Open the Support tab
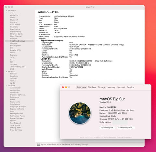 pyautogui.click(x=121, y=87)
